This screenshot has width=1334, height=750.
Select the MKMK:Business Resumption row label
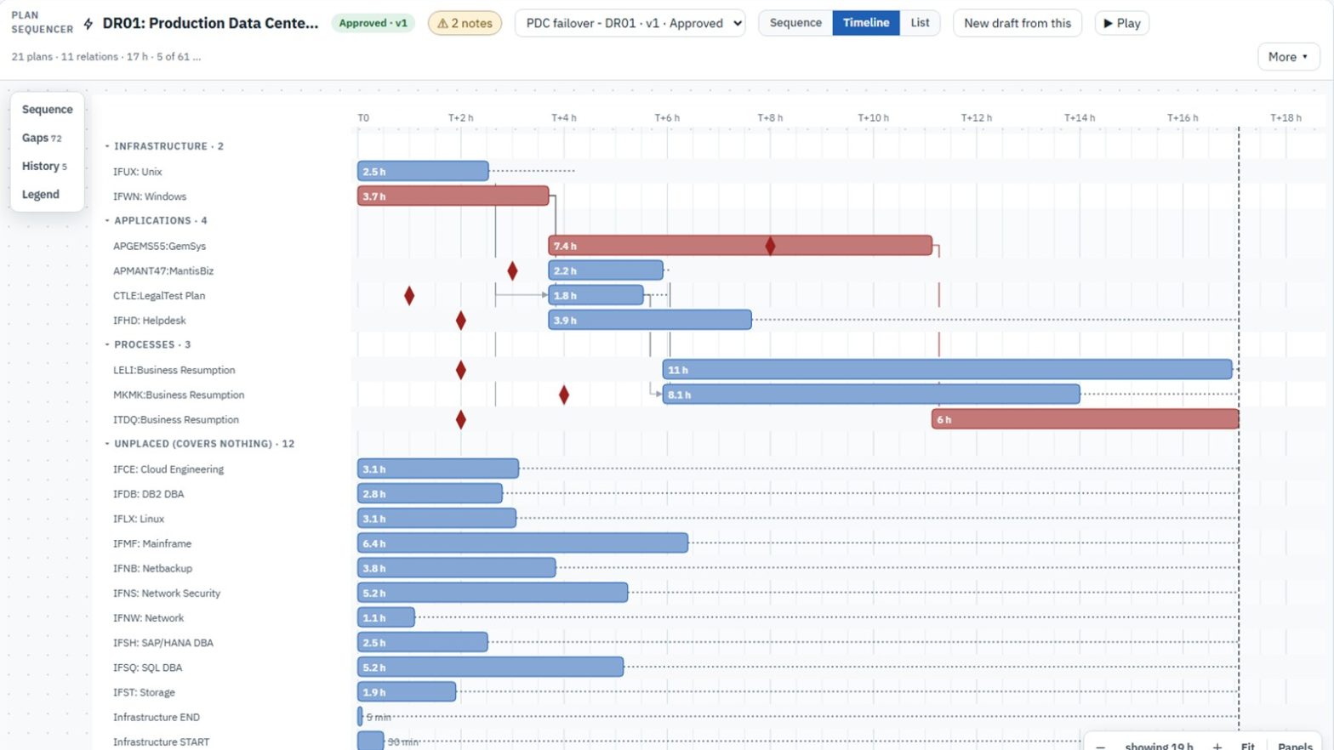(179, 395)
